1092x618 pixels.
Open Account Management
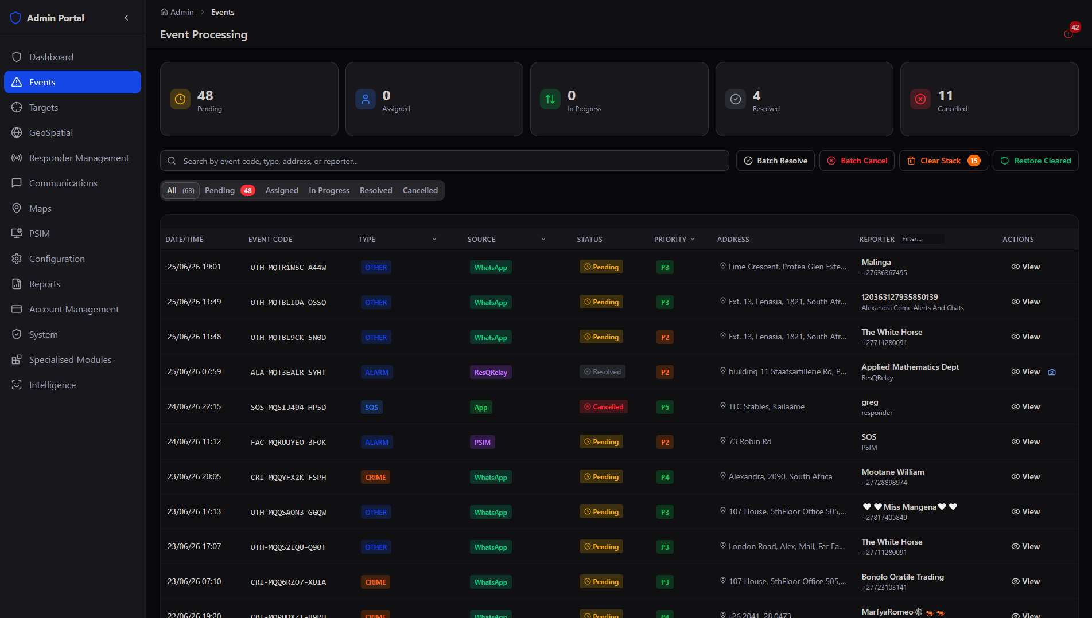click(x=72, y=309)
